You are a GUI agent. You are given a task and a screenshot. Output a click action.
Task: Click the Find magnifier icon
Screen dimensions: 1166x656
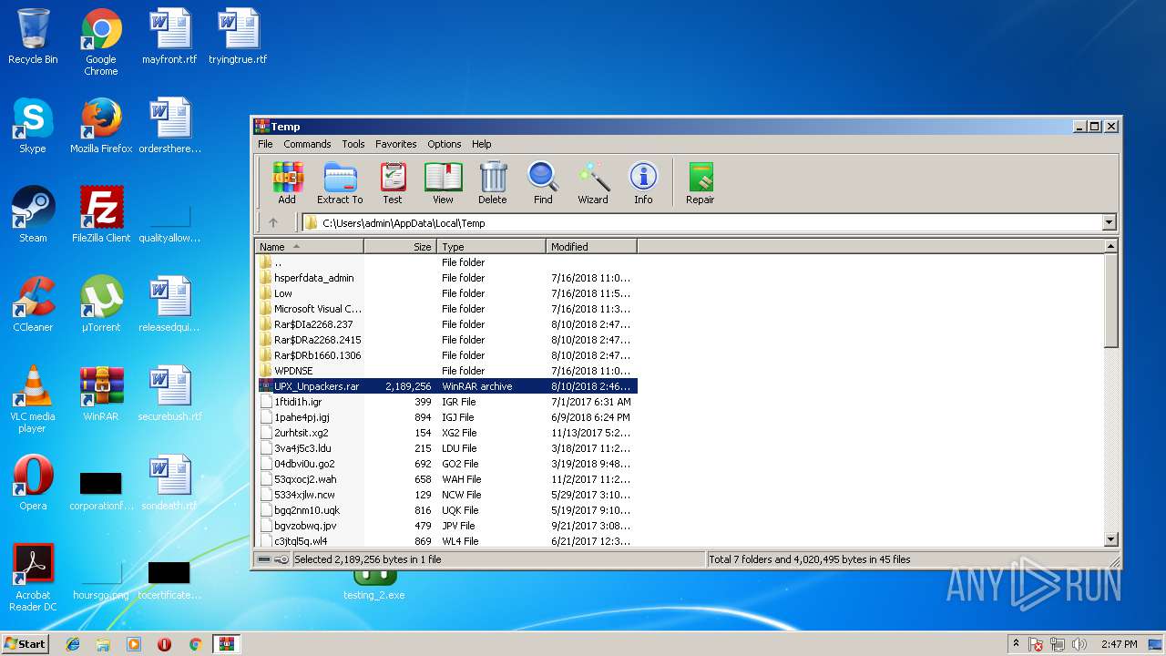pyautogui.click(x=543, y=183)
